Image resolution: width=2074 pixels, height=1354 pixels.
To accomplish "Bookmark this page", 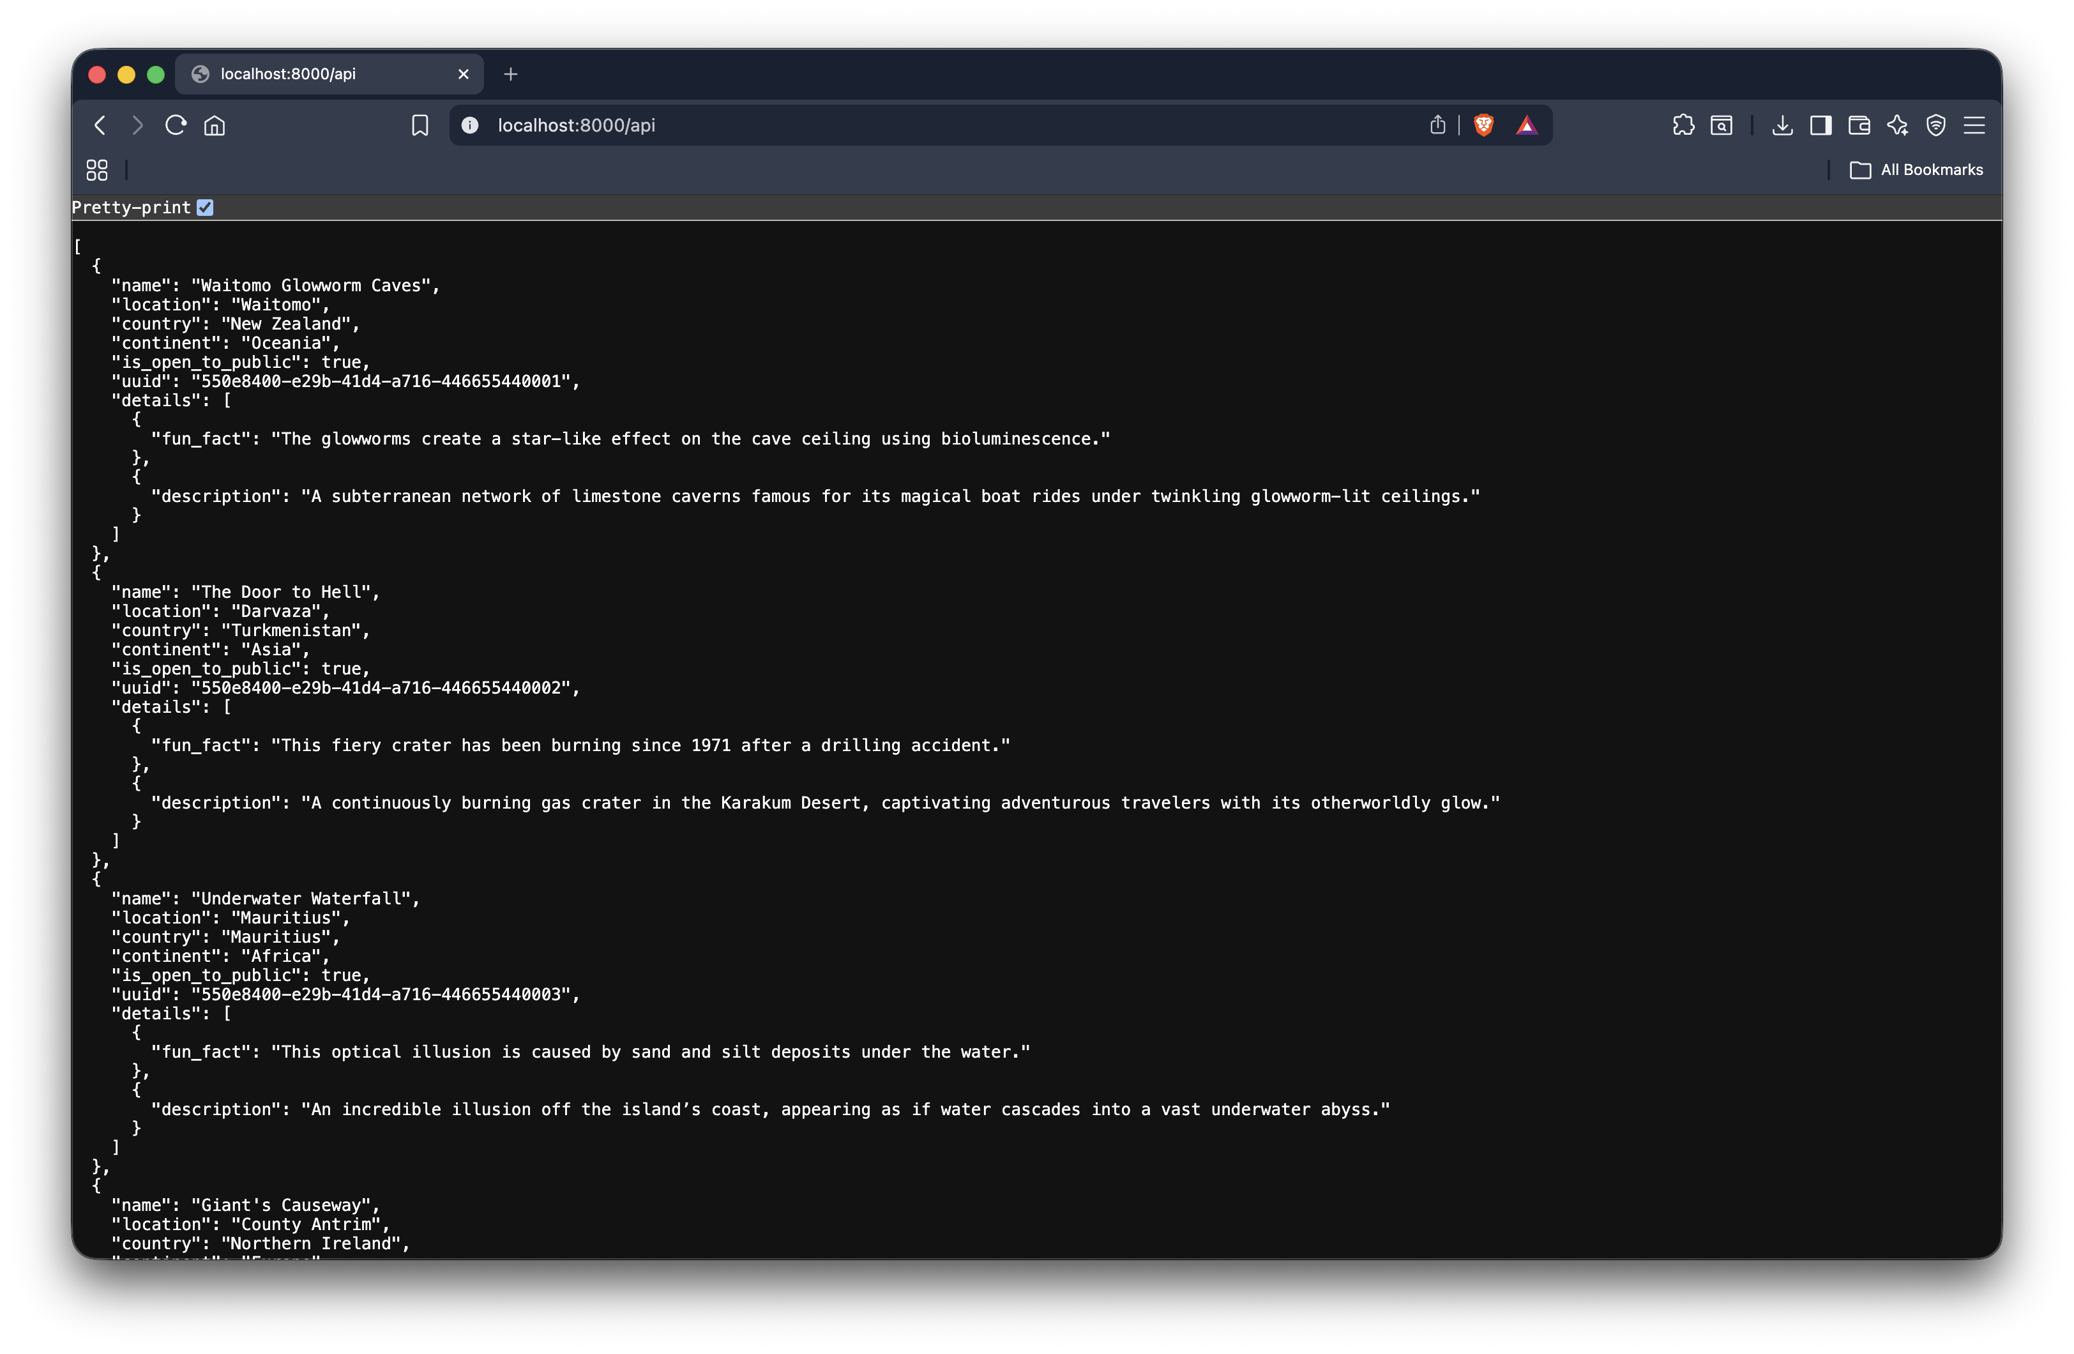I will click(x=420, y=126).
